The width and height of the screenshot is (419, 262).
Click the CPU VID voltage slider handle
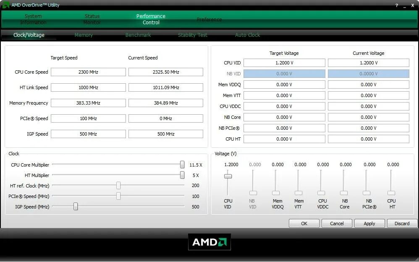(228, 176)
